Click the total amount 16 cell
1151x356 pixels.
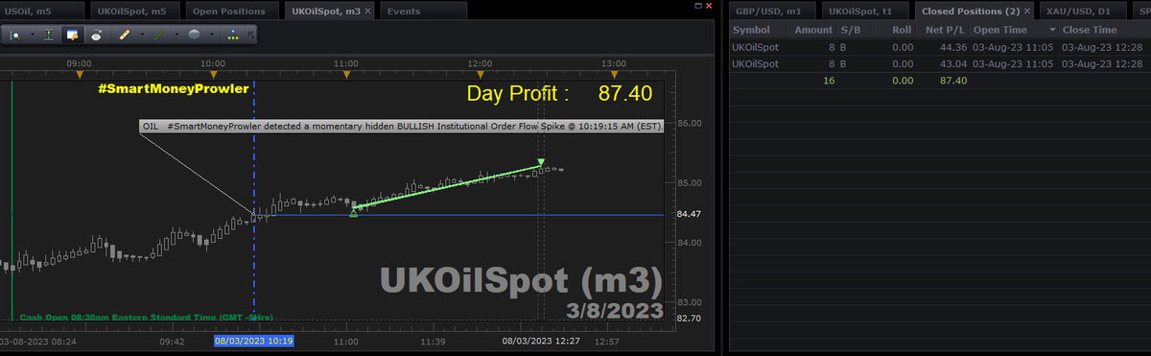[828, 81]
